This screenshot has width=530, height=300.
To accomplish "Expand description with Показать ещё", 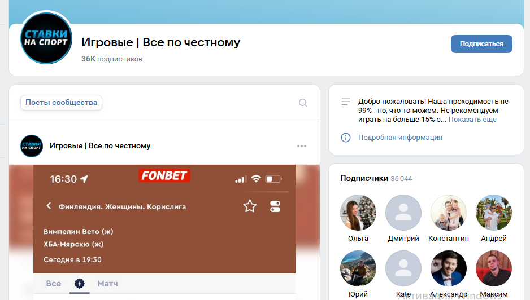I will [x=472, y=120].
